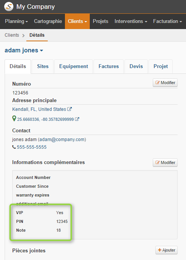This screenshot has height=260, width=186.
Task: Switch to the Equipement tab
Action: pos(74,66)
